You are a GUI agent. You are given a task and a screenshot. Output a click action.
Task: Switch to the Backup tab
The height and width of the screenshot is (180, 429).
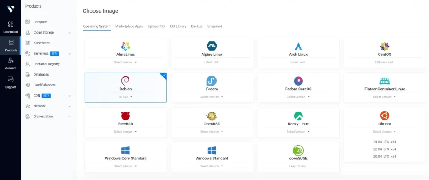tap(197, 26)
